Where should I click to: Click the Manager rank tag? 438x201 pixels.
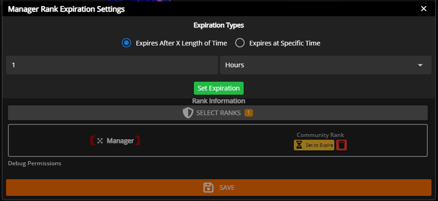click(x=115, y=141)
